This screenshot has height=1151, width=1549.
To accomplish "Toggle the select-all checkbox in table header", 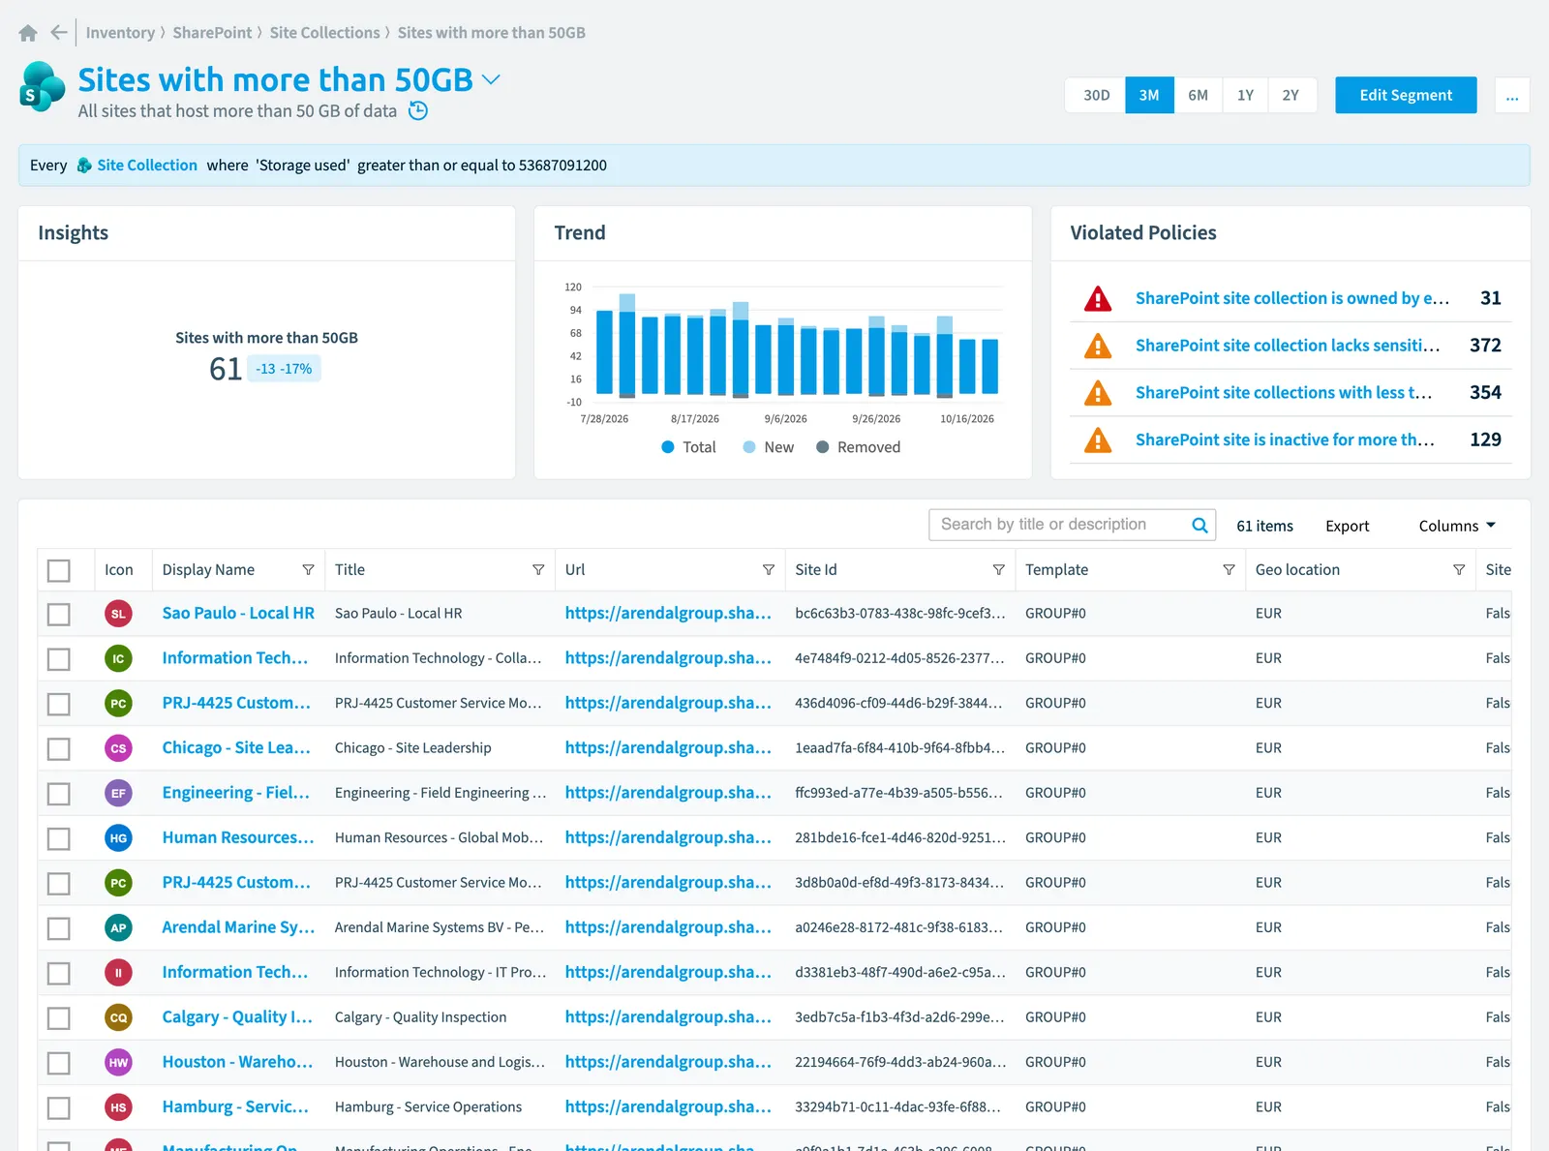I will (x=59, y=570).
